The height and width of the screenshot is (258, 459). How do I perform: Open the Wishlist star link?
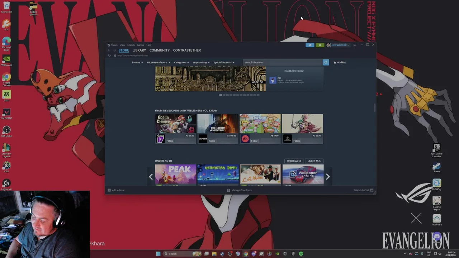point(340,62)
